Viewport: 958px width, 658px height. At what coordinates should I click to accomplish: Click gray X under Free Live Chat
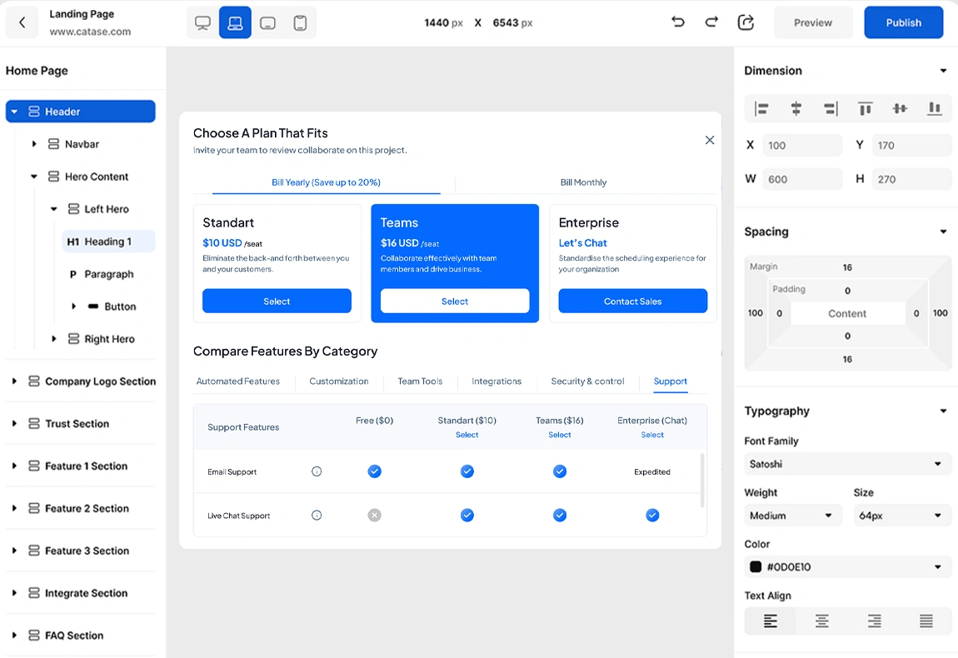(x=374, y=516)
